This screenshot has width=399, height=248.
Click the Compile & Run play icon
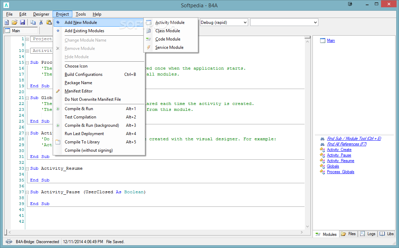tap(58, 109)
